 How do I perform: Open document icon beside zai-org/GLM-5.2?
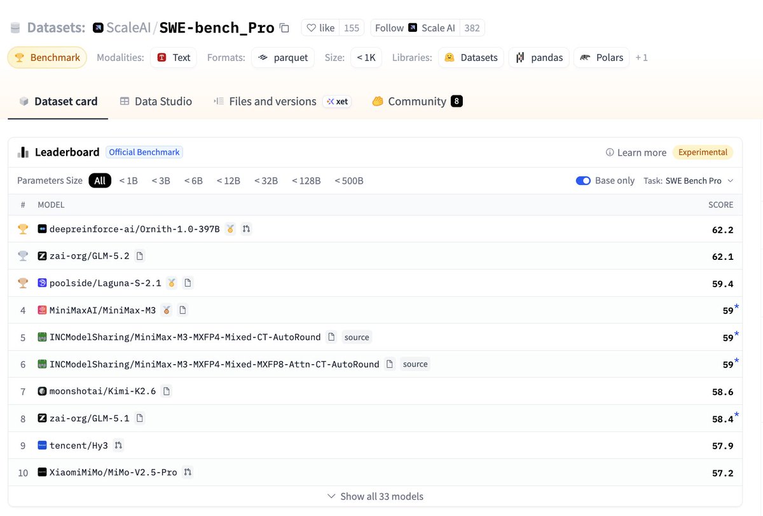click(x=140, y=256)
